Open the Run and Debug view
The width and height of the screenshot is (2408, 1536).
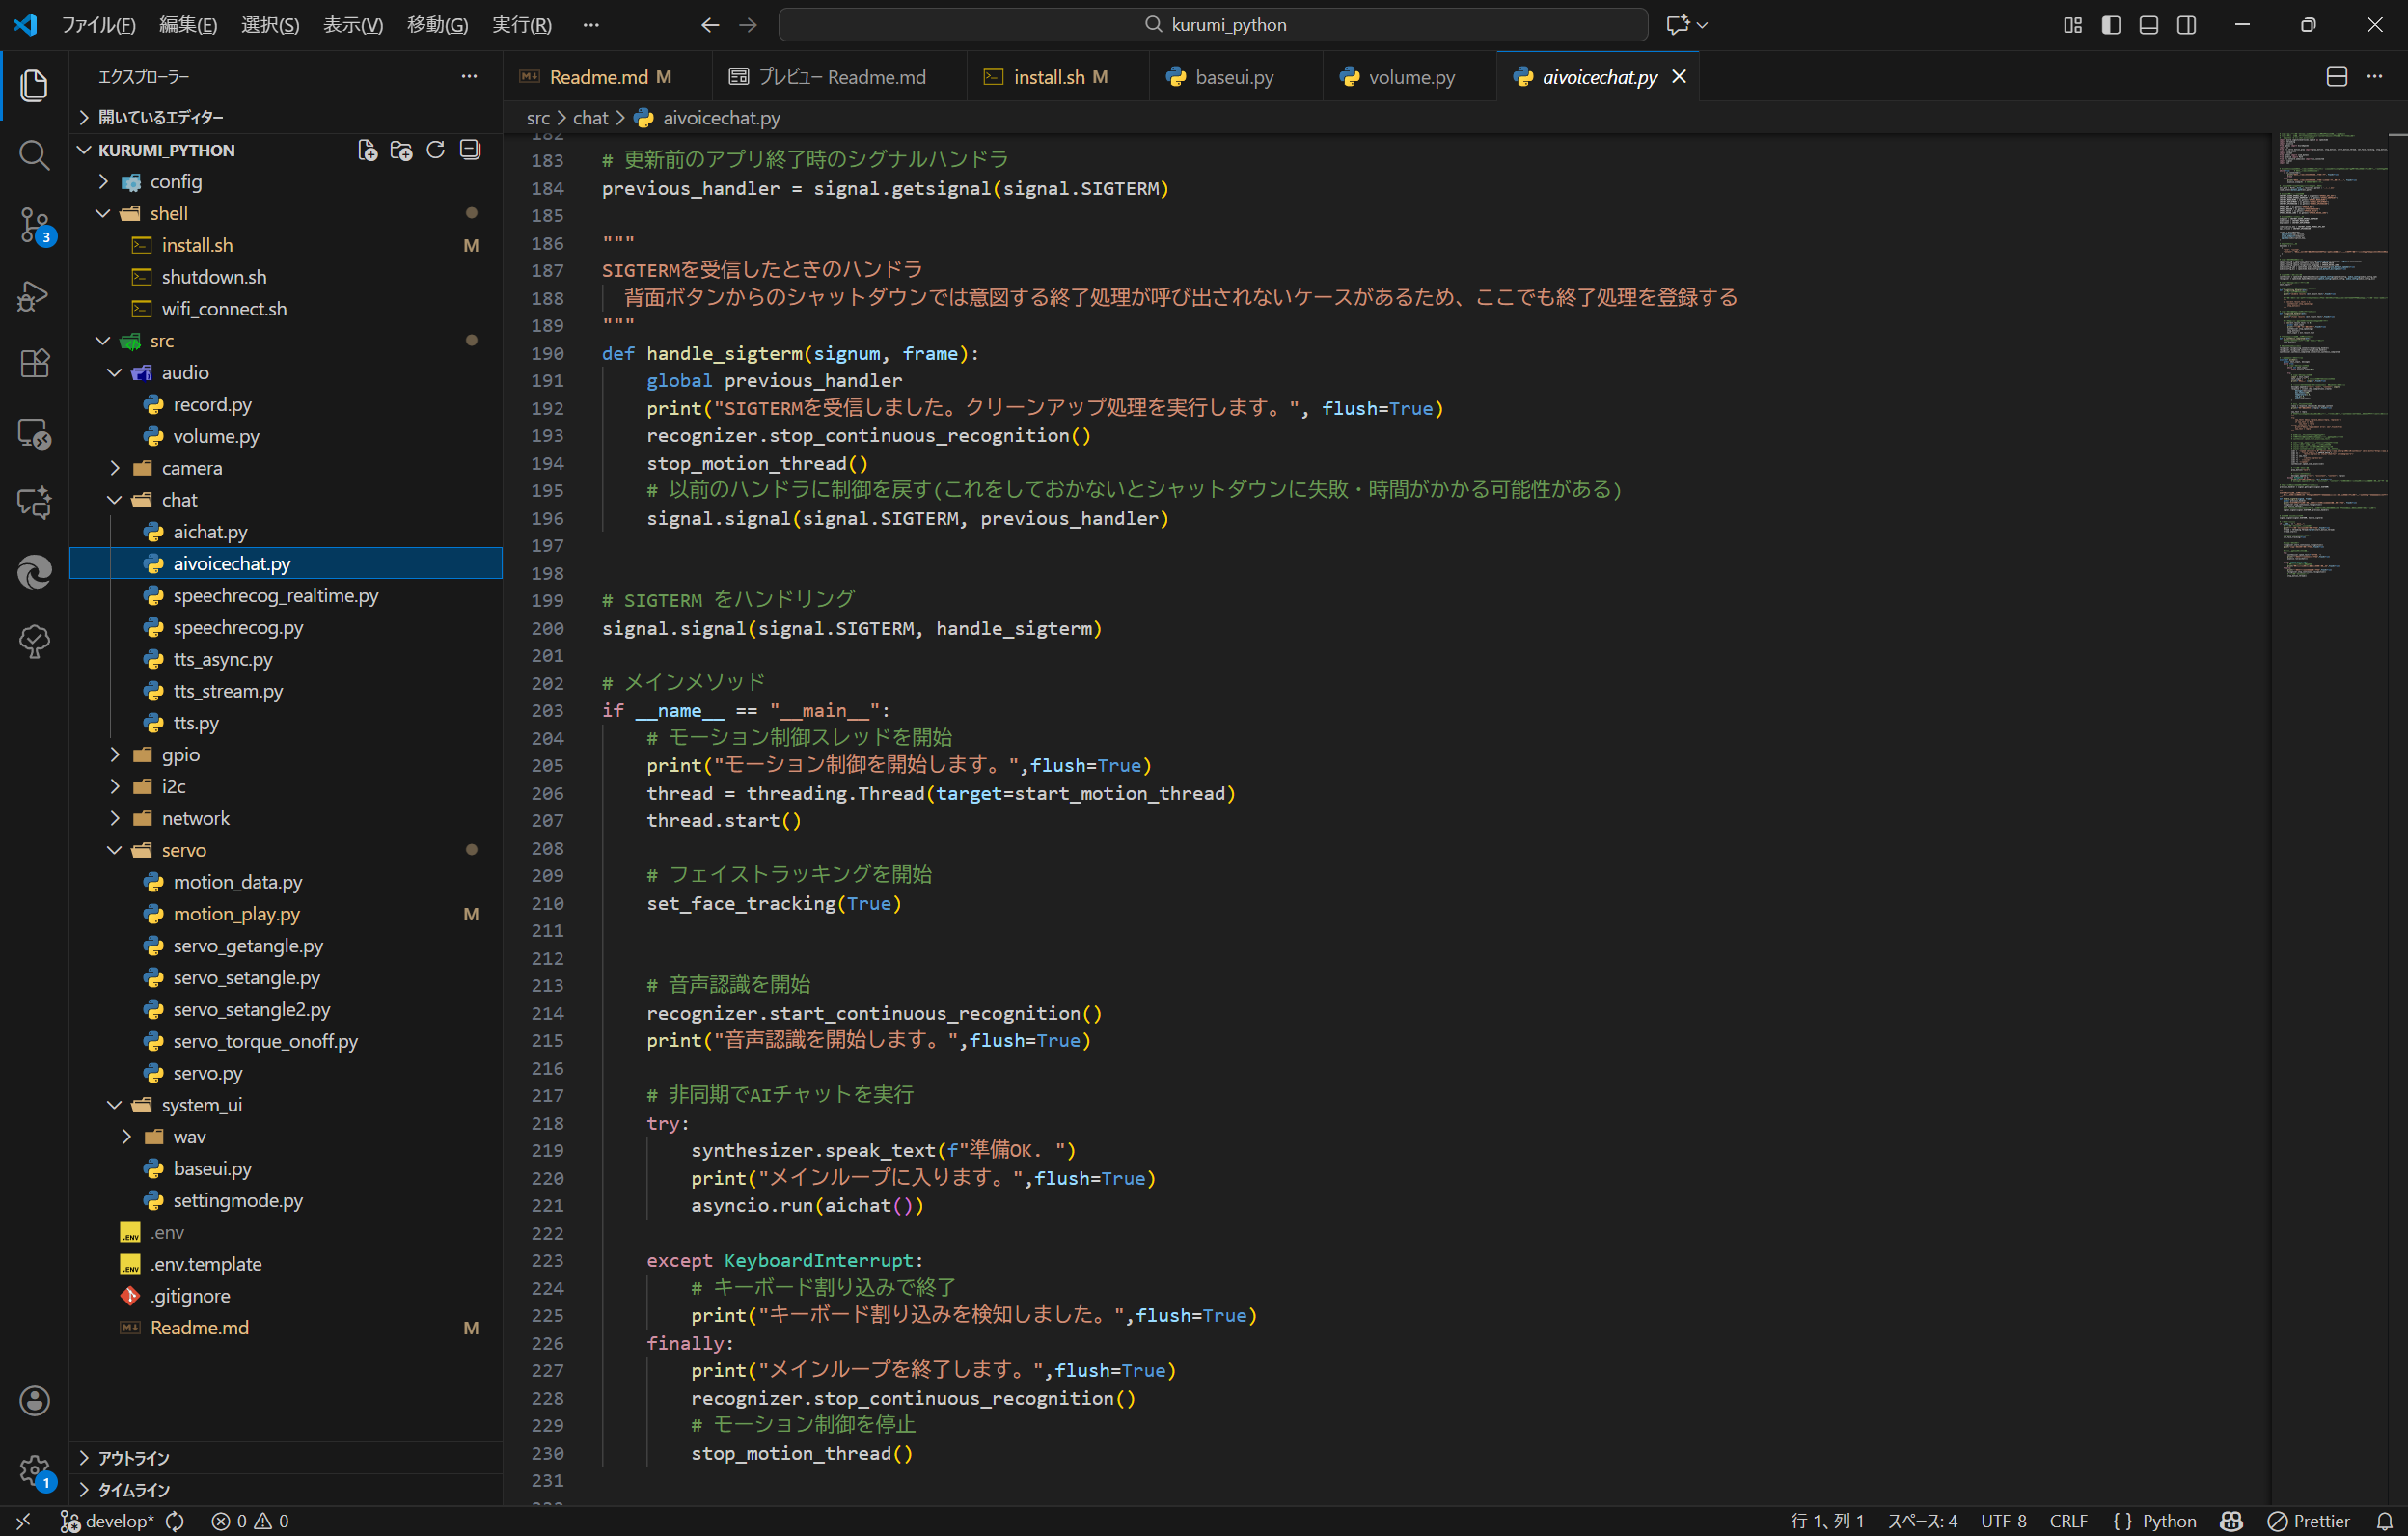34,295
